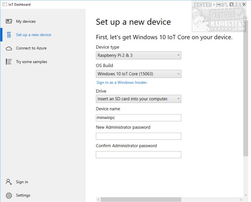Expand the OS Build dropdown
The width and height of the screenshot is (251, 202).
[x=138, y=74]
